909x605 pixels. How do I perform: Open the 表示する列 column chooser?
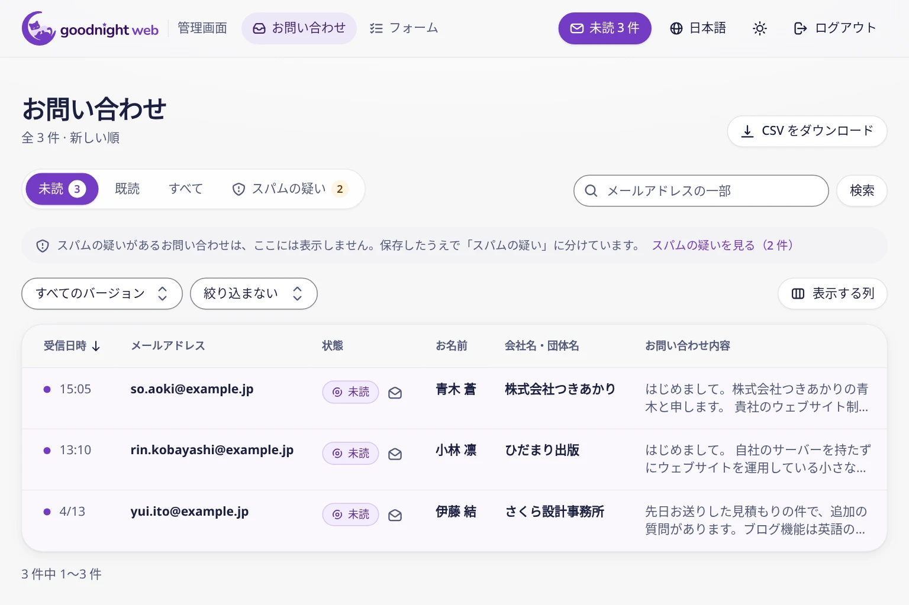pyautogui.click(x=832, y=293)
